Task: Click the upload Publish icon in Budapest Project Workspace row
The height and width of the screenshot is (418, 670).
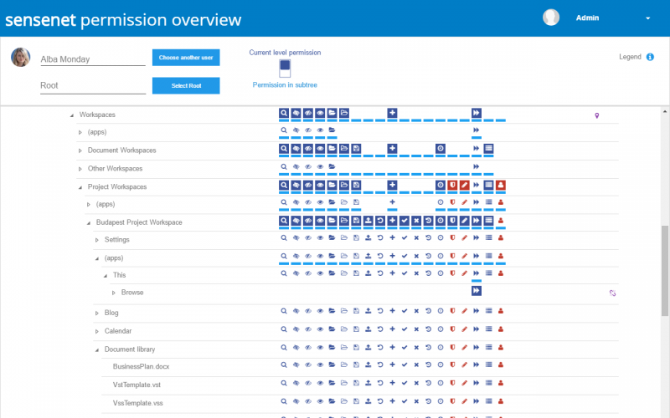Action: click(368, 221)
